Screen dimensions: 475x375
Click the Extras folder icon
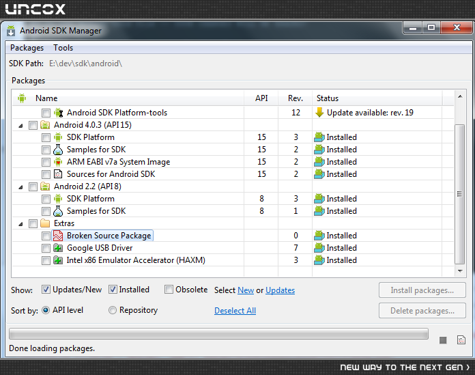[x=45, y=223]
